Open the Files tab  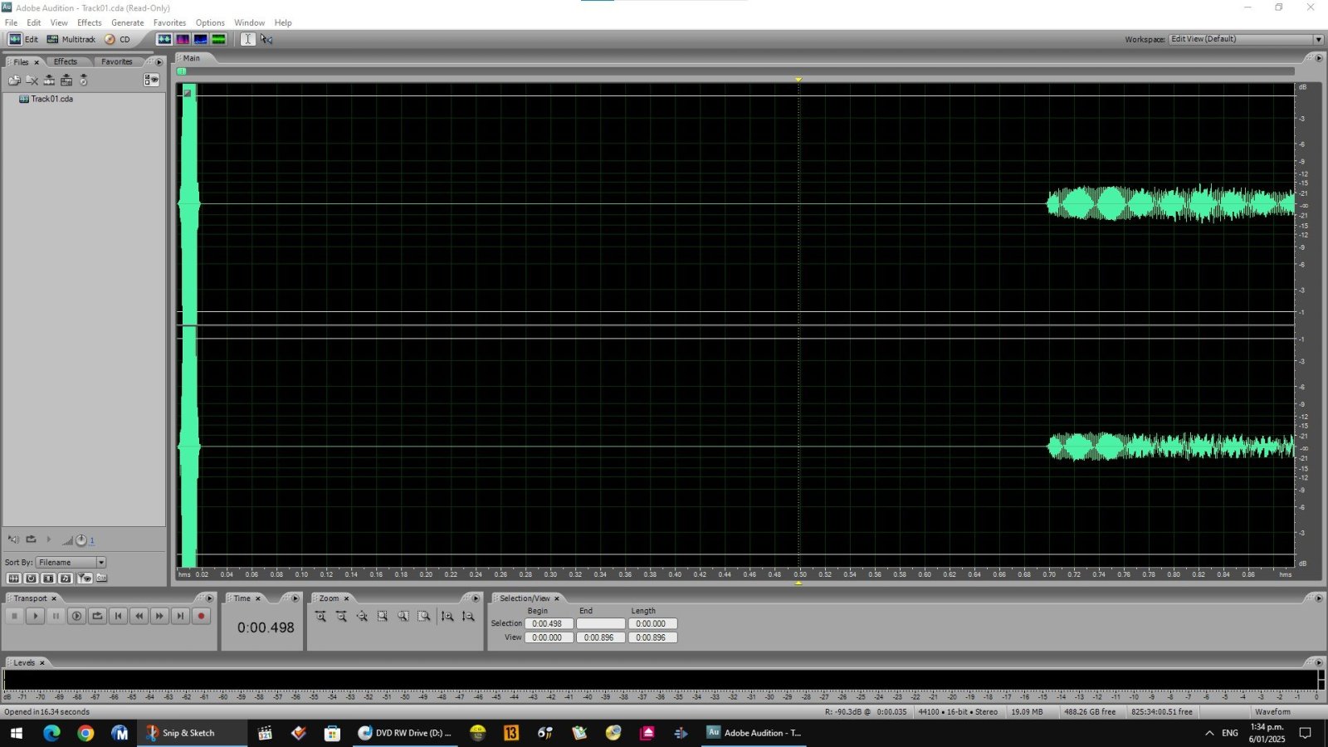[21, 62]
